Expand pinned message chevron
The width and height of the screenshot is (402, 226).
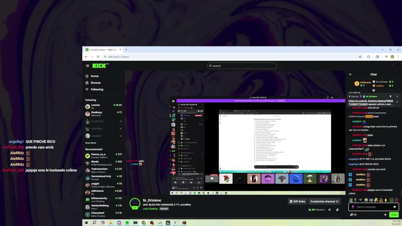[x=397, y=102]
